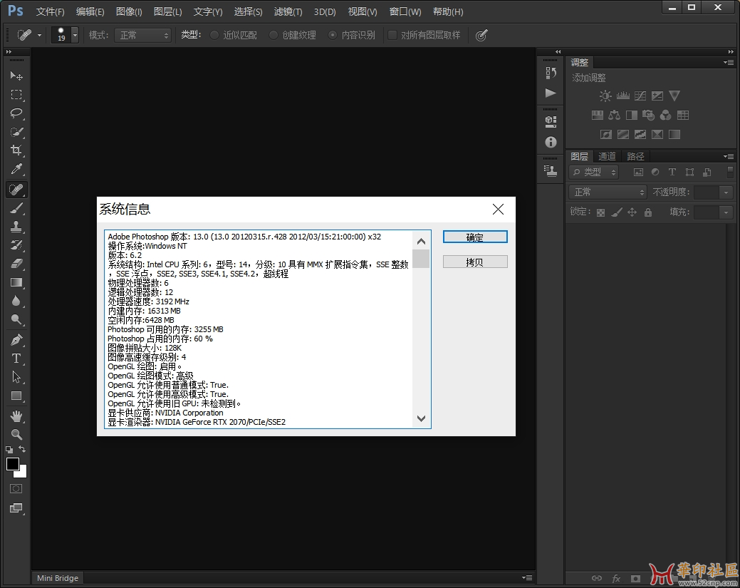
Task: Switch to the 路径 tab
Action: click(x=635, y=156)
